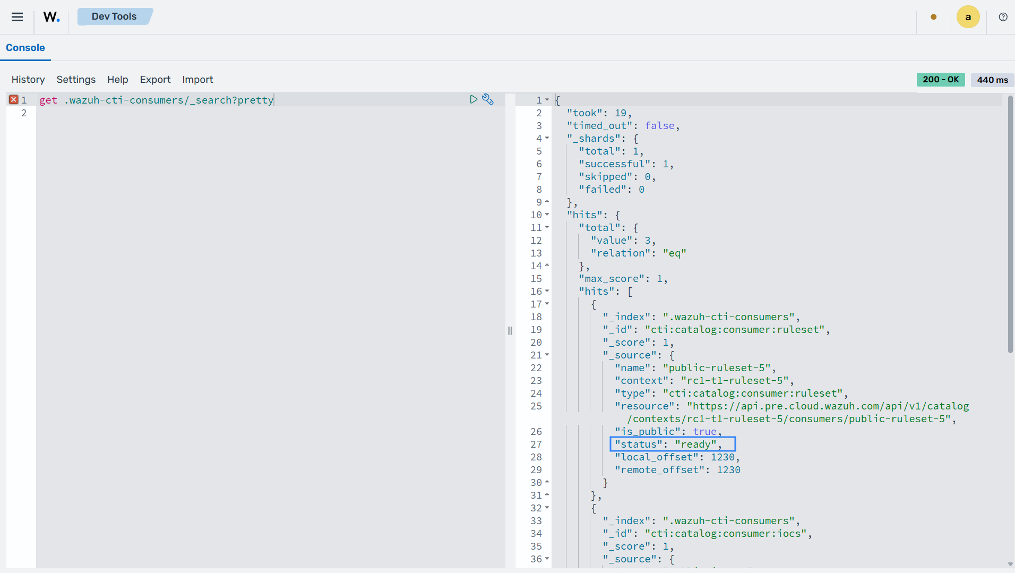Screen dimensions: 1015x573
Task: Open the Settings menu item
Action: 76,80
